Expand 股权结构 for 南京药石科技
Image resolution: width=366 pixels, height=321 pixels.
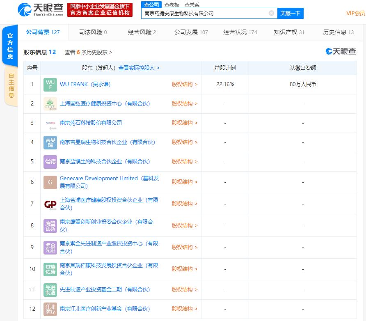[x=184, y=123]
